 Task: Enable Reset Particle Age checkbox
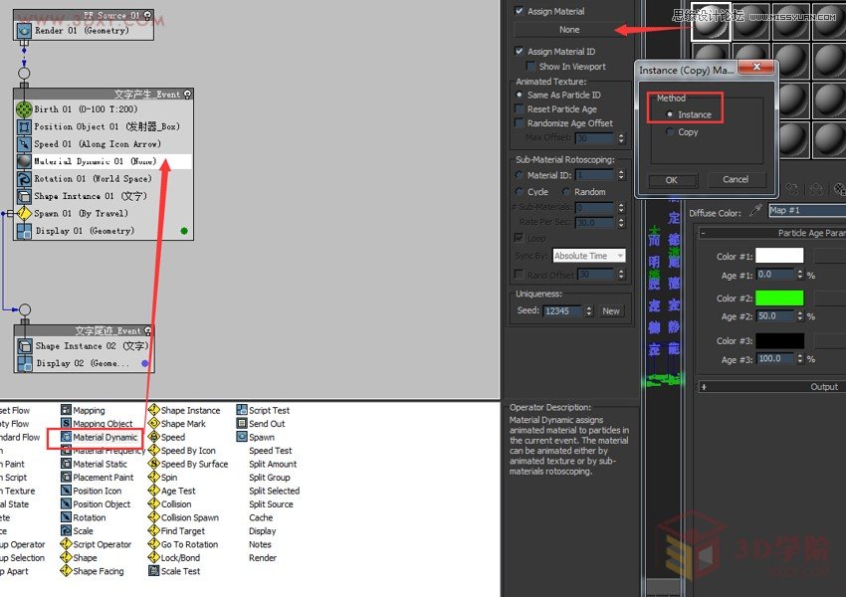pyautogui.click(x=519, y=108)
